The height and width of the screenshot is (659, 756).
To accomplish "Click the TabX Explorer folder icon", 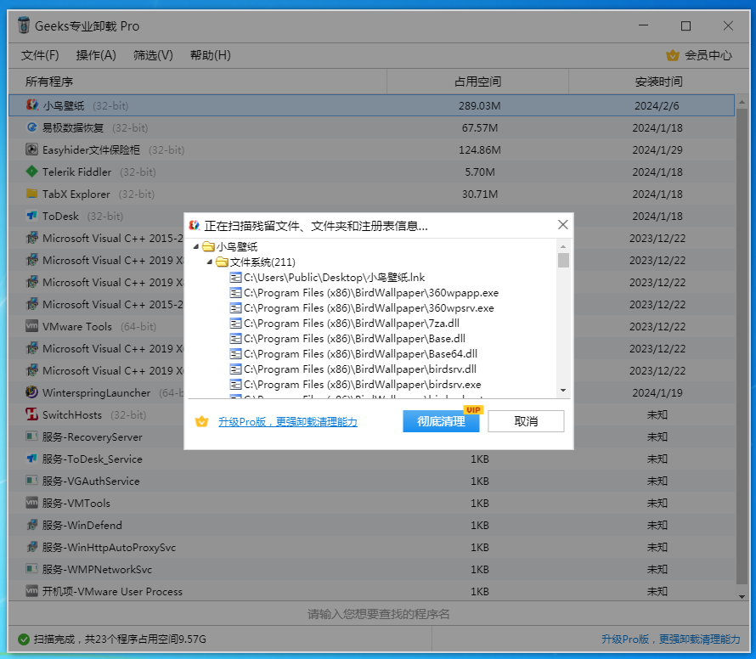I will point(31,194).
